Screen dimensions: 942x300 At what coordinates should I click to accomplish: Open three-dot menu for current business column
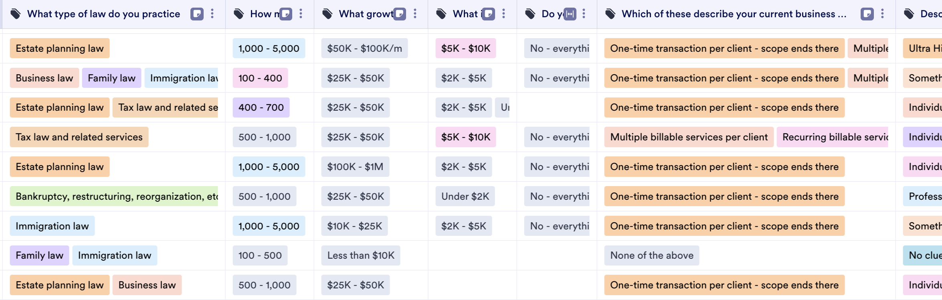[x=883, y=14]
